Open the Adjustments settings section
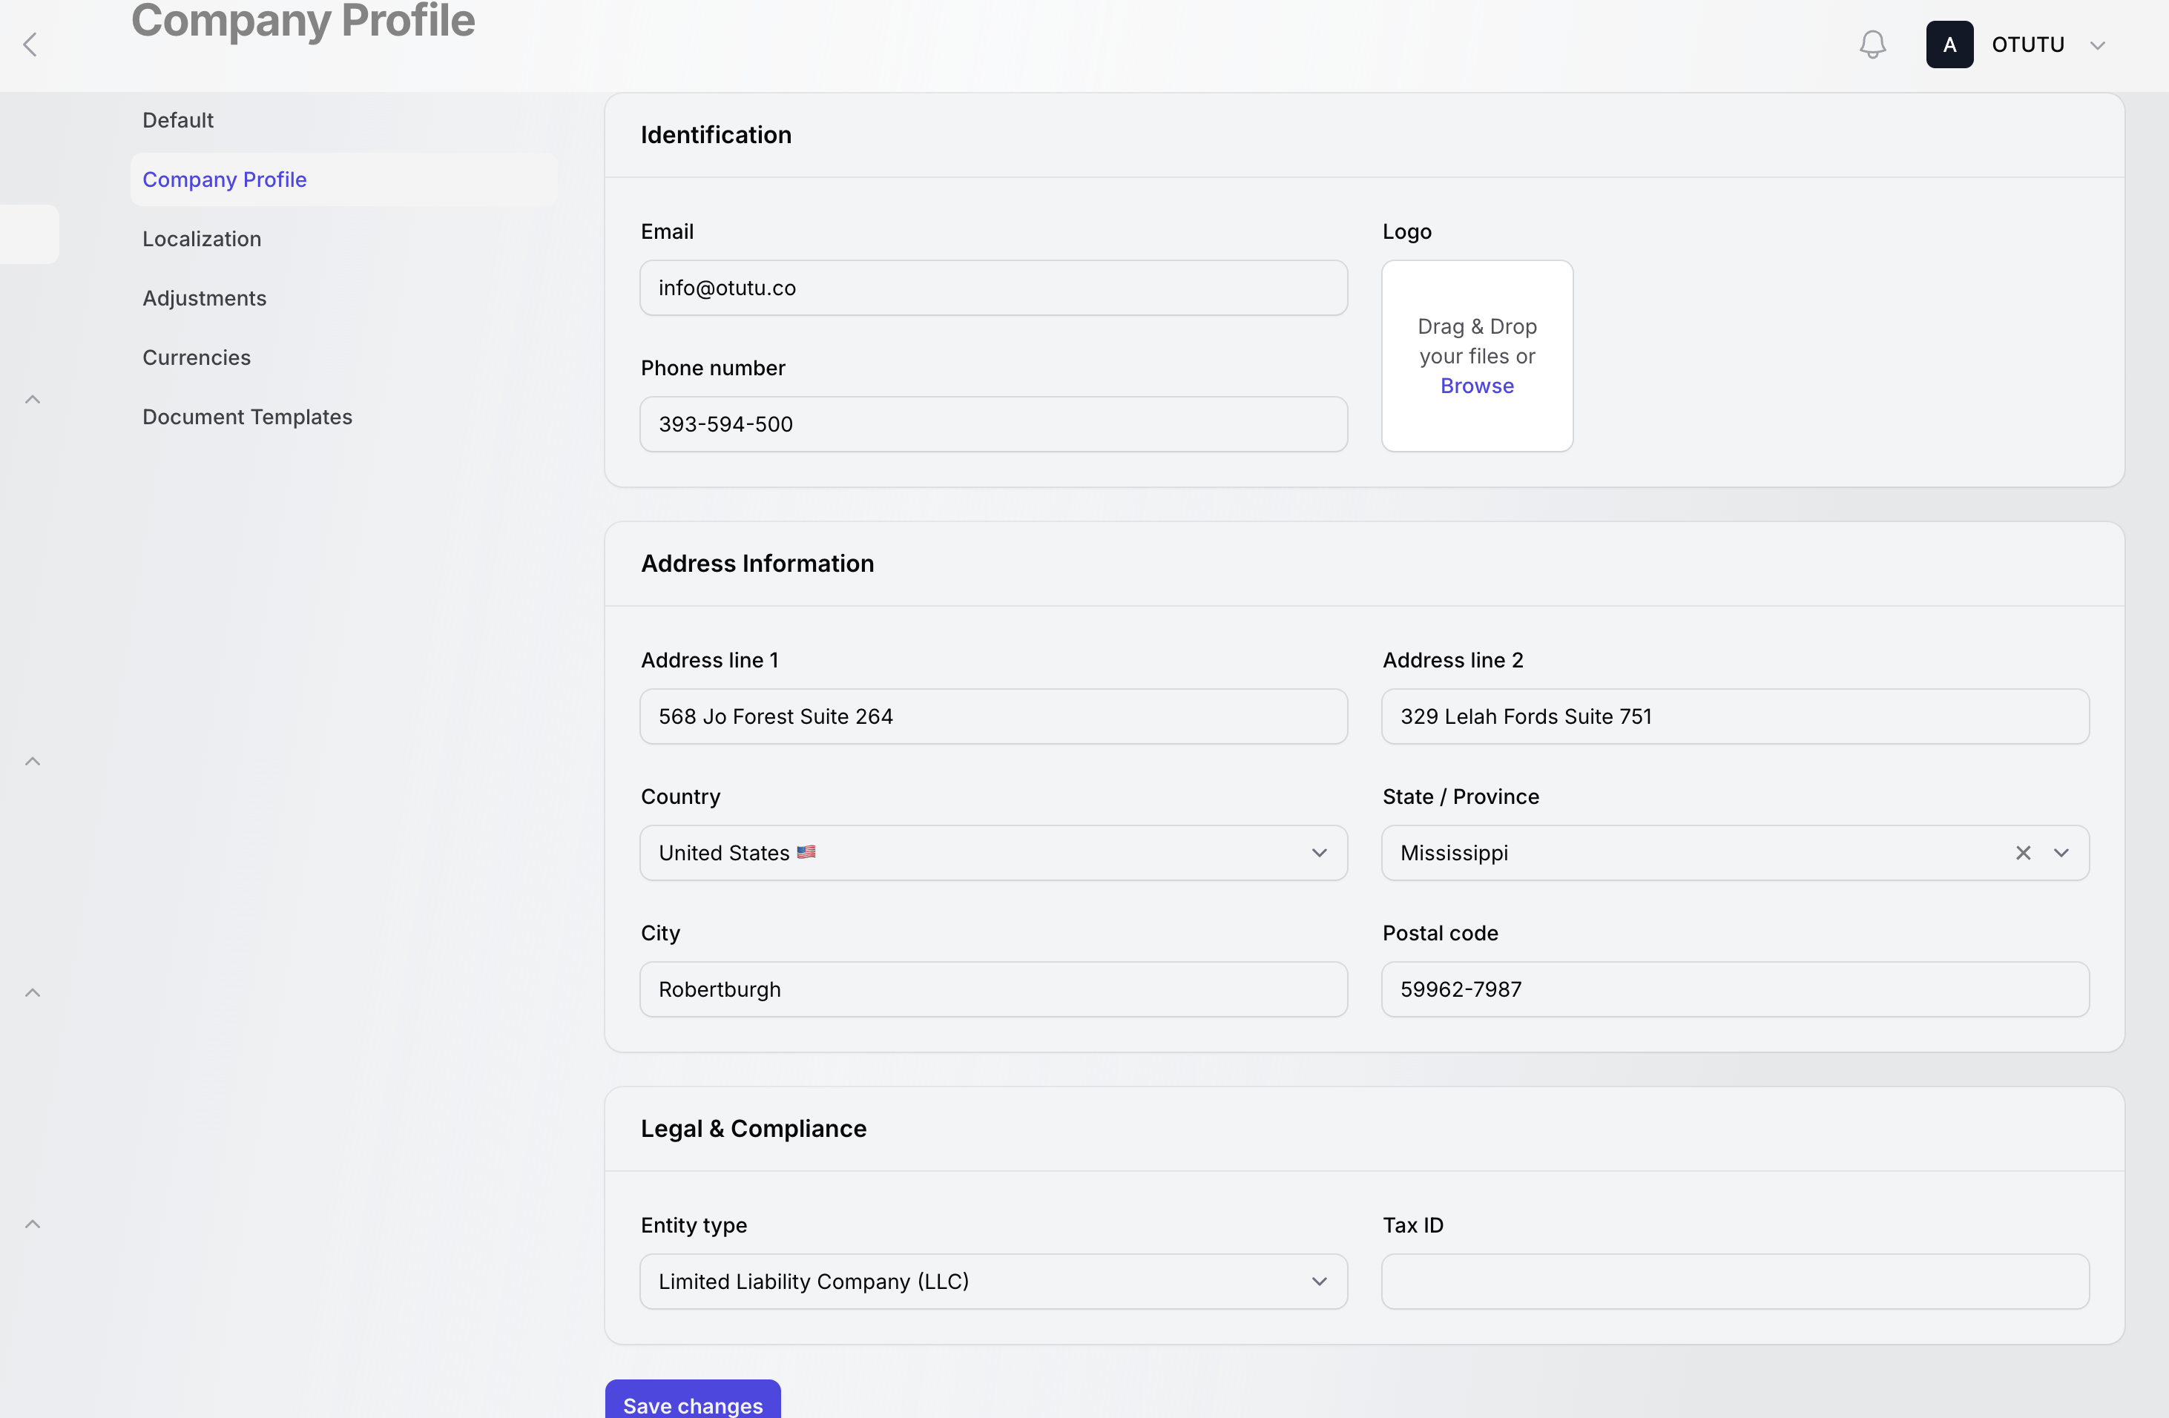The width and height of the screenshot is (2169, 1418). pyautogui.click(x=204, y=298)
